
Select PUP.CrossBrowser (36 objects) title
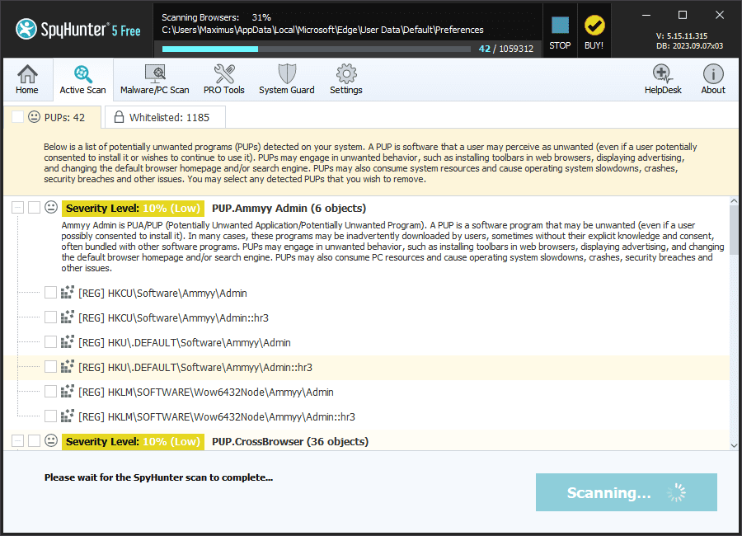[x=290, y=442]
